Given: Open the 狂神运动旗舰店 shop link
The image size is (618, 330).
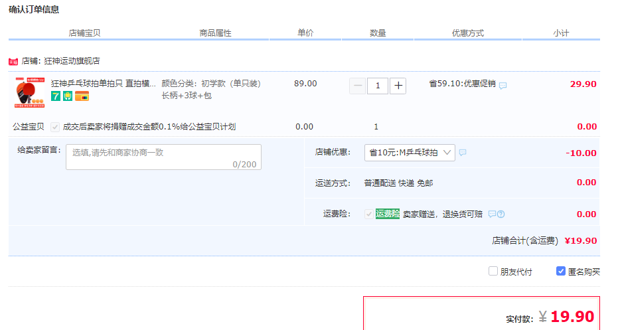Looking at the screenshot, I should point(72,61).
